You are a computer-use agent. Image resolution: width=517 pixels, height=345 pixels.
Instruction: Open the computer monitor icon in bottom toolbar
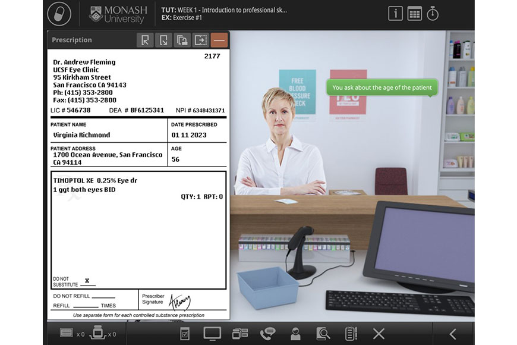pyautogui.click(x=212, y=334)
